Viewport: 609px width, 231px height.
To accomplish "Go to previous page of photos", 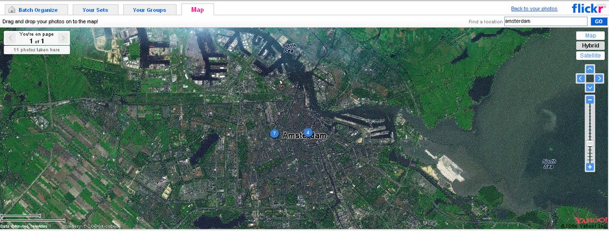I will pyautogui.click(x=10, y=38).
